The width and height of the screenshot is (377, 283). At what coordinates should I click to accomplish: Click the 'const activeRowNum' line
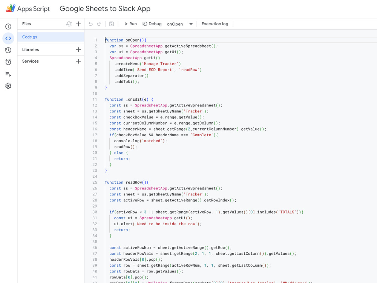point(170,248)
